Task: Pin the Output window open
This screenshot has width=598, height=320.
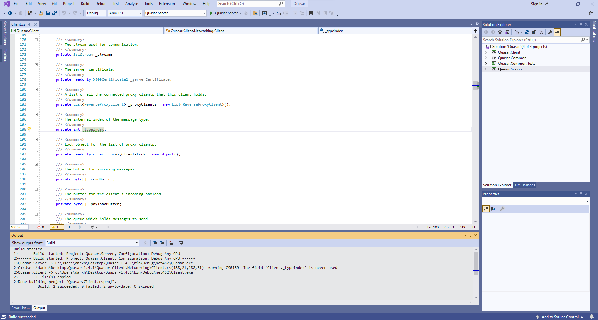Action: tap(471, 235)
